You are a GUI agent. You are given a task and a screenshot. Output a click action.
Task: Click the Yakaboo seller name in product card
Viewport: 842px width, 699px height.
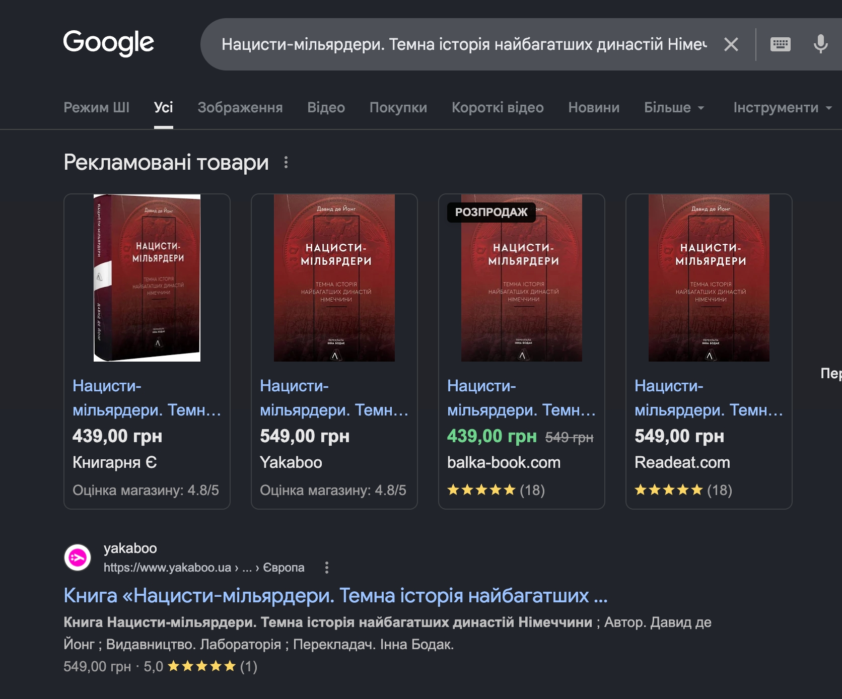(x=291, y=462)
